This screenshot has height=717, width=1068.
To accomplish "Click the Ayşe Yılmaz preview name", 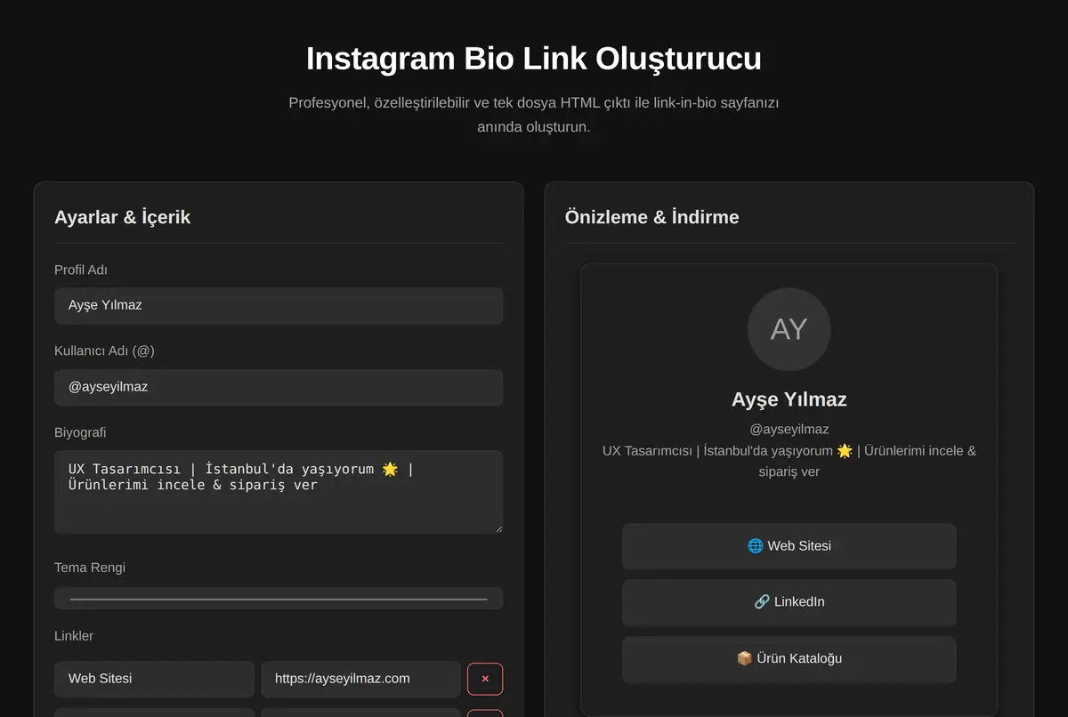I will pyautogui.click(x=789, y=399).
